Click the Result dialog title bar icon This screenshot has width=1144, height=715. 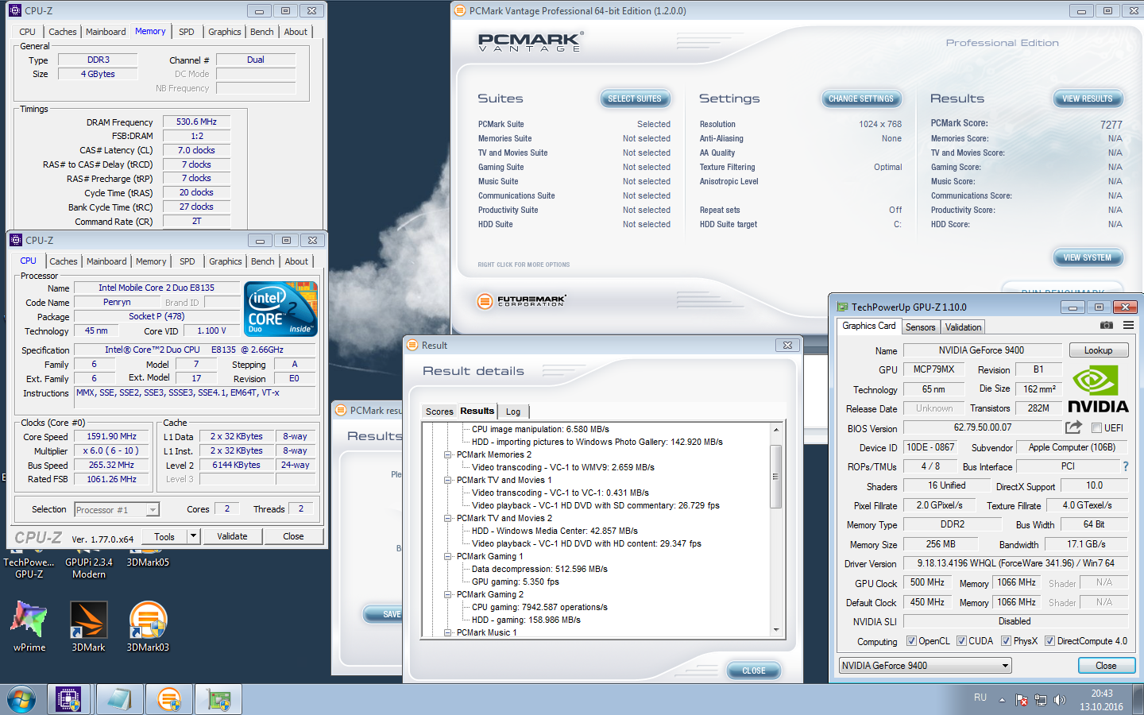412,345
